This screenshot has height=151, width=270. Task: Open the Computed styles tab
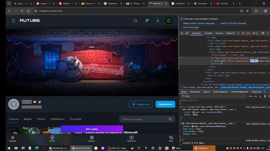195,92
